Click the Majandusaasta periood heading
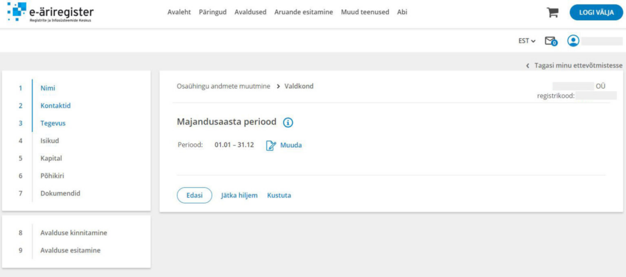Viewport: 626px width, 277px height. pos(226,122)
